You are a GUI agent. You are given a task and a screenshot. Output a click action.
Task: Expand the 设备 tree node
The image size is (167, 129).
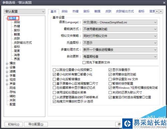click(7, 68)
